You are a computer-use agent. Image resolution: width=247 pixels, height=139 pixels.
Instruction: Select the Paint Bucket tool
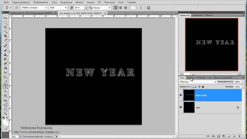tap(5, 68)
